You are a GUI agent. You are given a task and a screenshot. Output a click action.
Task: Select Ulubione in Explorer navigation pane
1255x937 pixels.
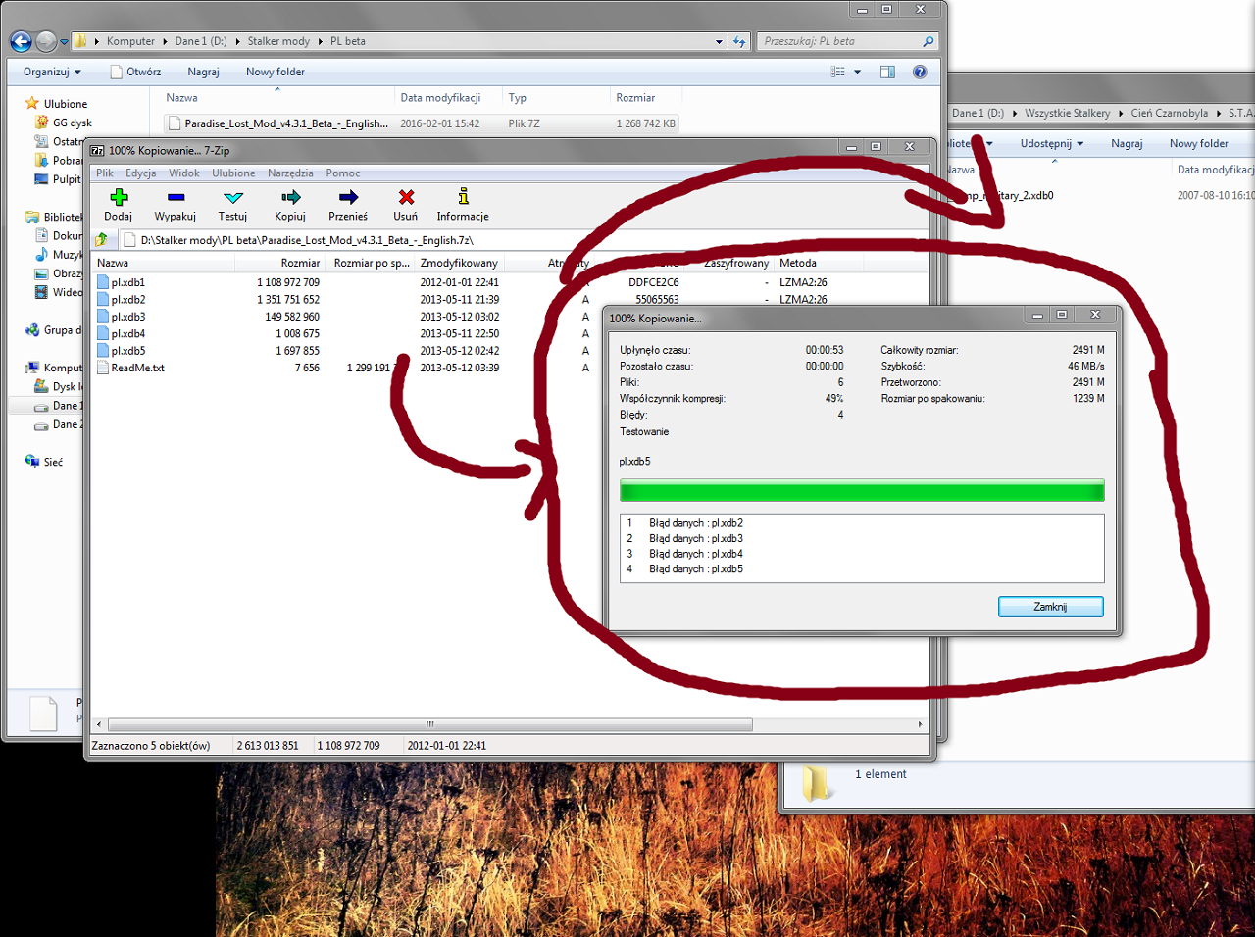[65, 104]
